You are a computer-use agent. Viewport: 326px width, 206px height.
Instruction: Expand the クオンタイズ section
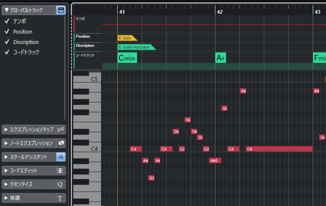click(6, 185)
